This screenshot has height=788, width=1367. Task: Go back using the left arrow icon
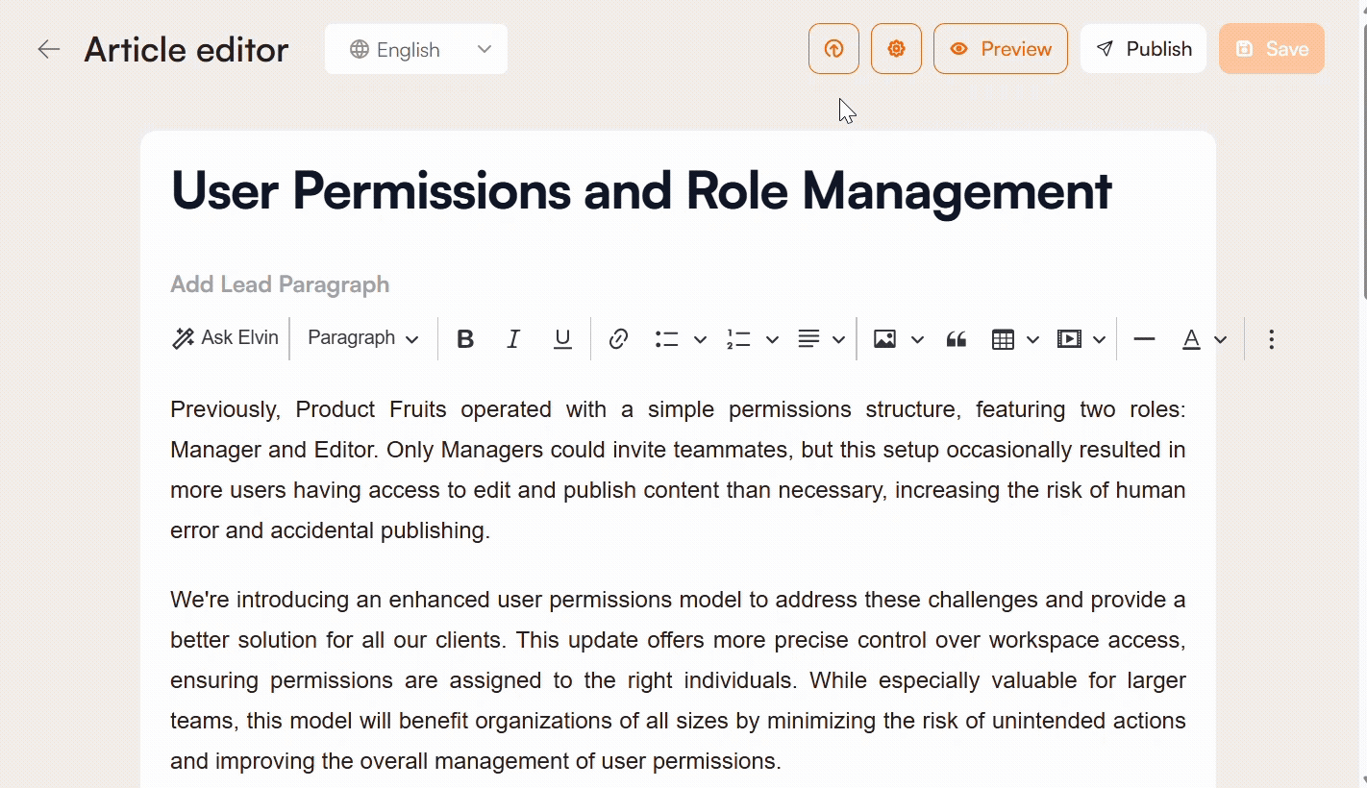coord(48,49)
